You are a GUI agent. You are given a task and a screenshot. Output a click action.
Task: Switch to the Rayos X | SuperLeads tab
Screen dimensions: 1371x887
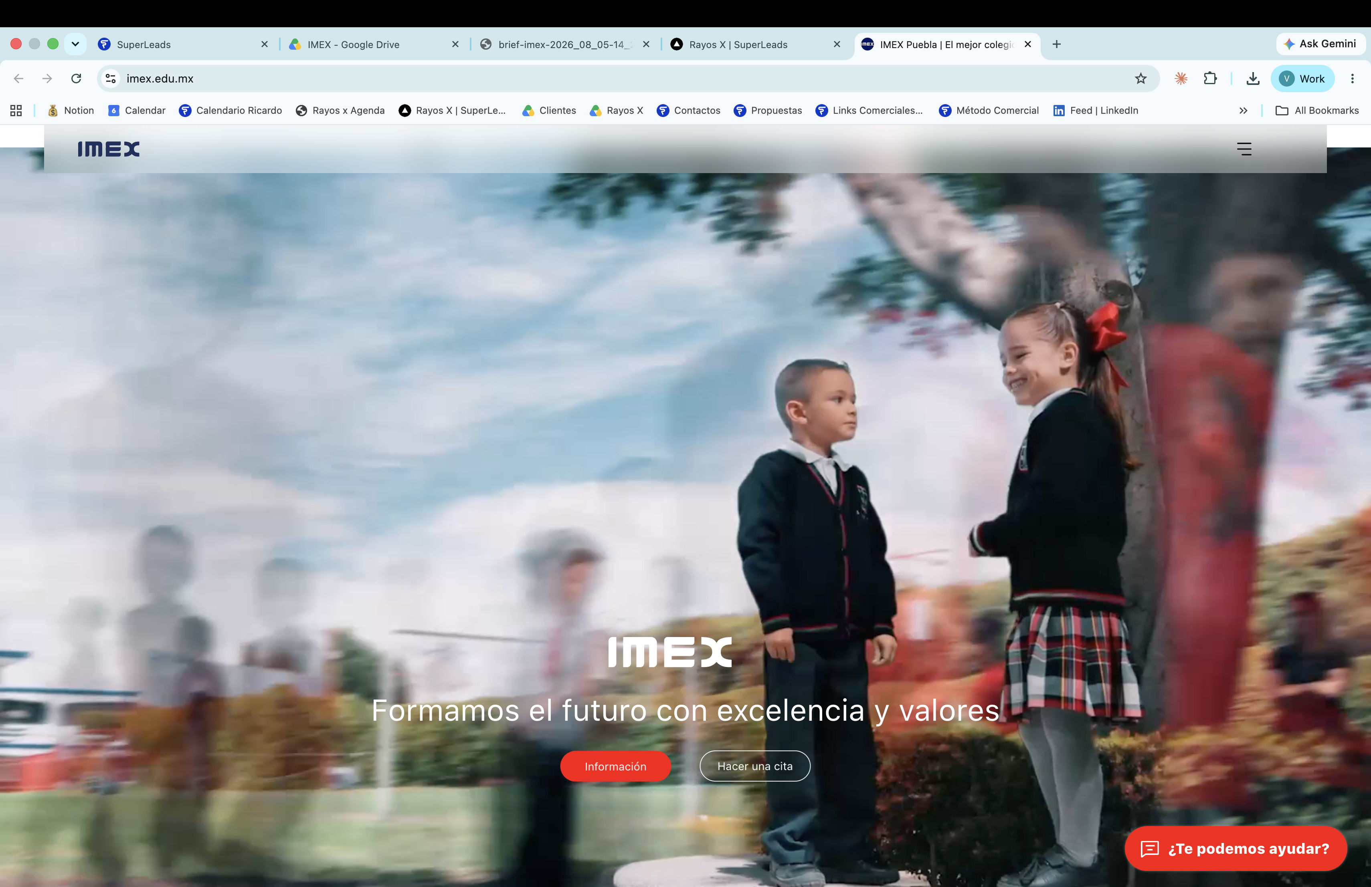(756, 44)
